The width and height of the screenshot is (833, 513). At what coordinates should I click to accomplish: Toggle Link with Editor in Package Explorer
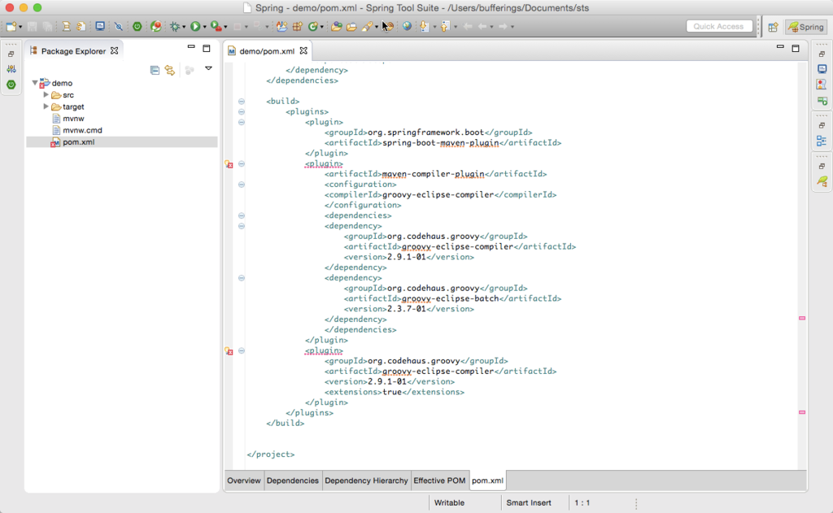[170, 70]
